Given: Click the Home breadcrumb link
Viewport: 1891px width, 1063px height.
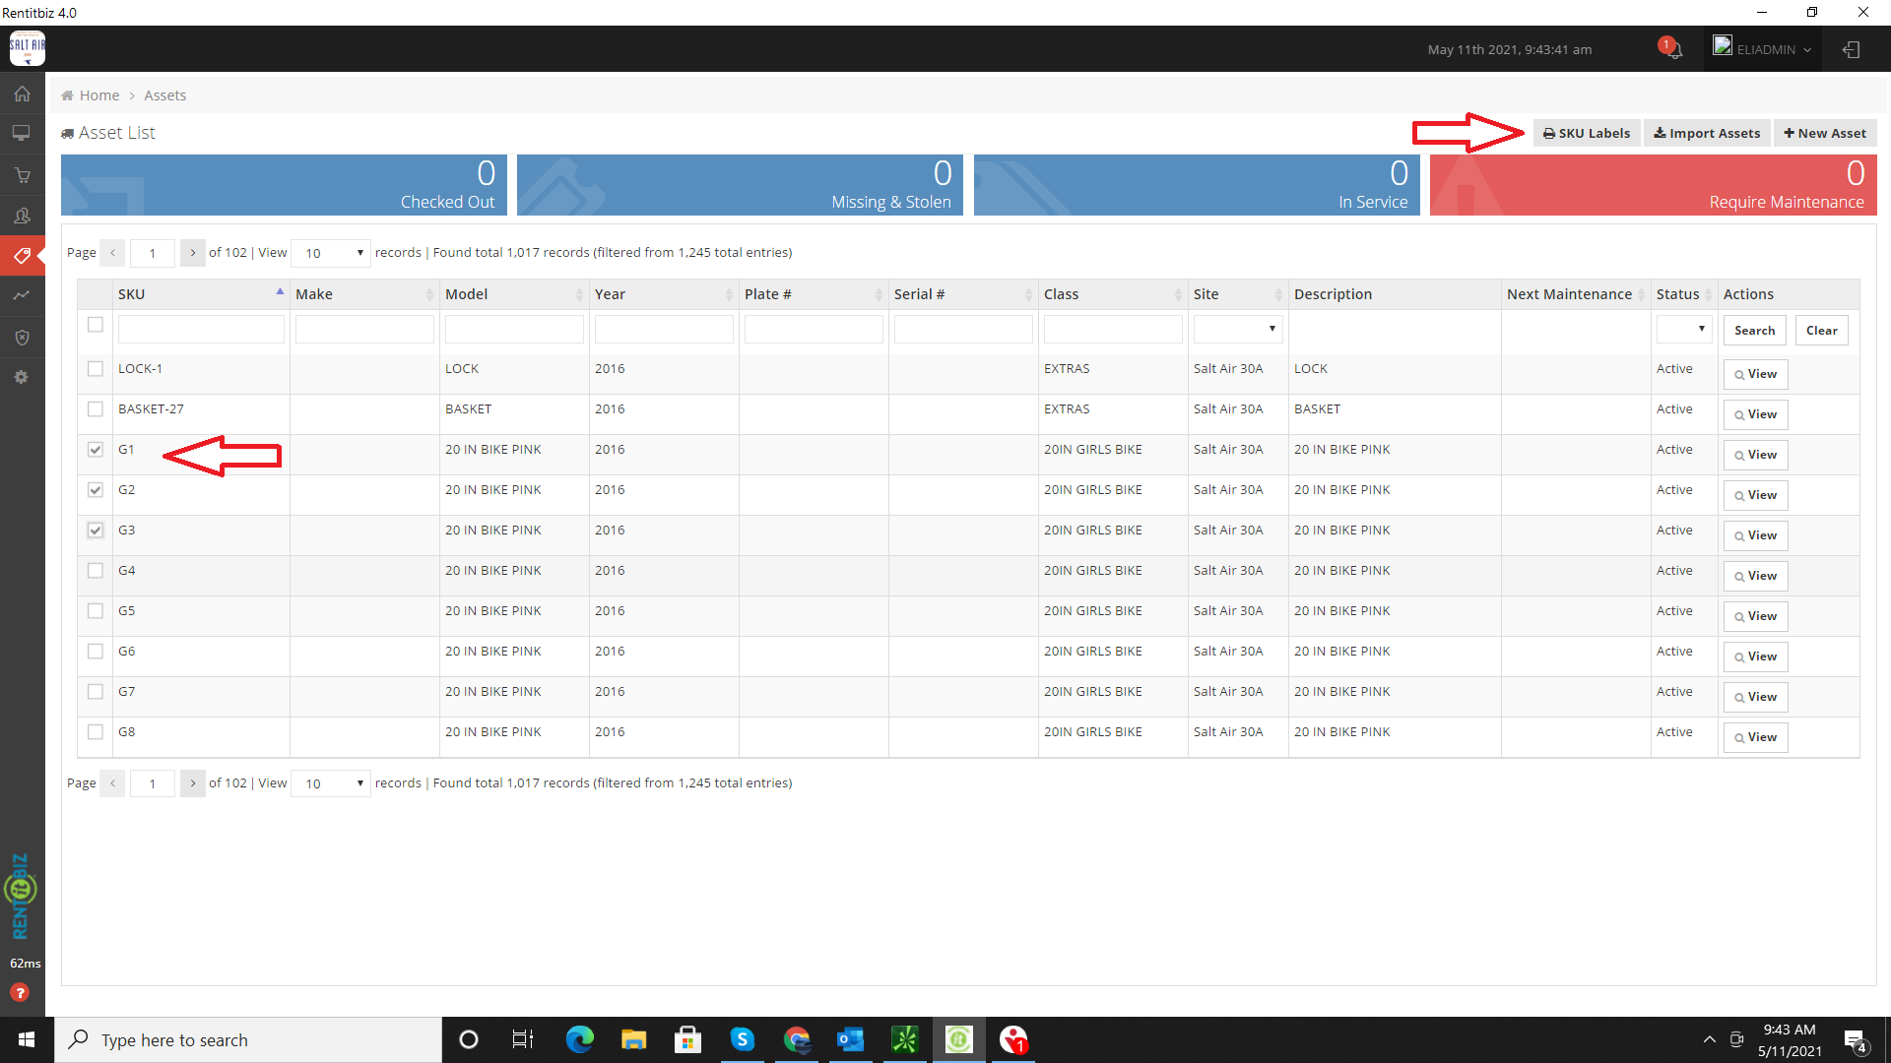Looking at the screenshot, I should [x=98, y=95].
